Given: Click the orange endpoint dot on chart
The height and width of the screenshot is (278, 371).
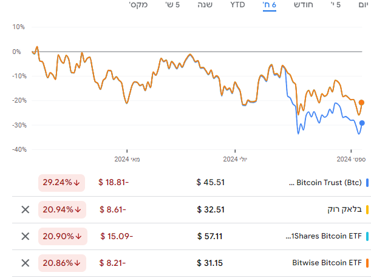Looking at the screenshot, I should pos(362,103).
